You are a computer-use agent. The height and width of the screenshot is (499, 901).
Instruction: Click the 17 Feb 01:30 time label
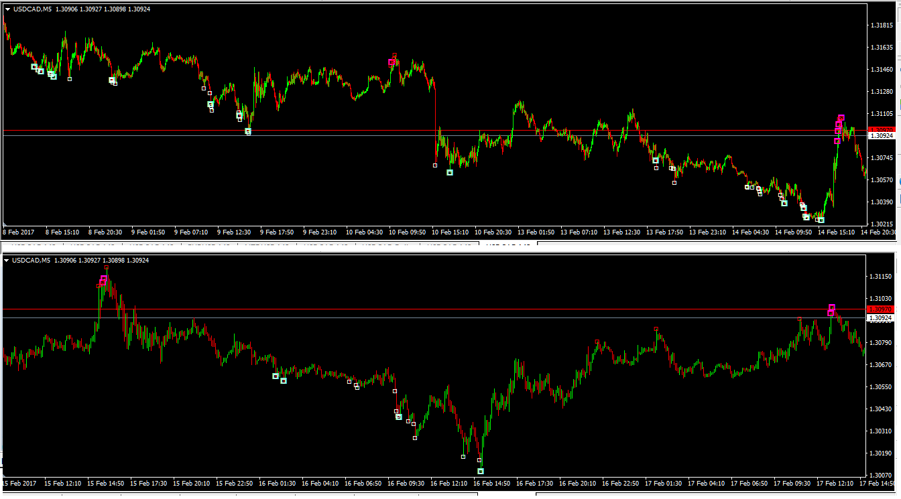click(665, 484)
